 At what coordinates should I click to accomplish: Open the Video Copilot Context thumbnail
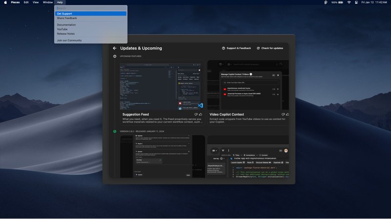pyautogui.click(x=248, y=85)
